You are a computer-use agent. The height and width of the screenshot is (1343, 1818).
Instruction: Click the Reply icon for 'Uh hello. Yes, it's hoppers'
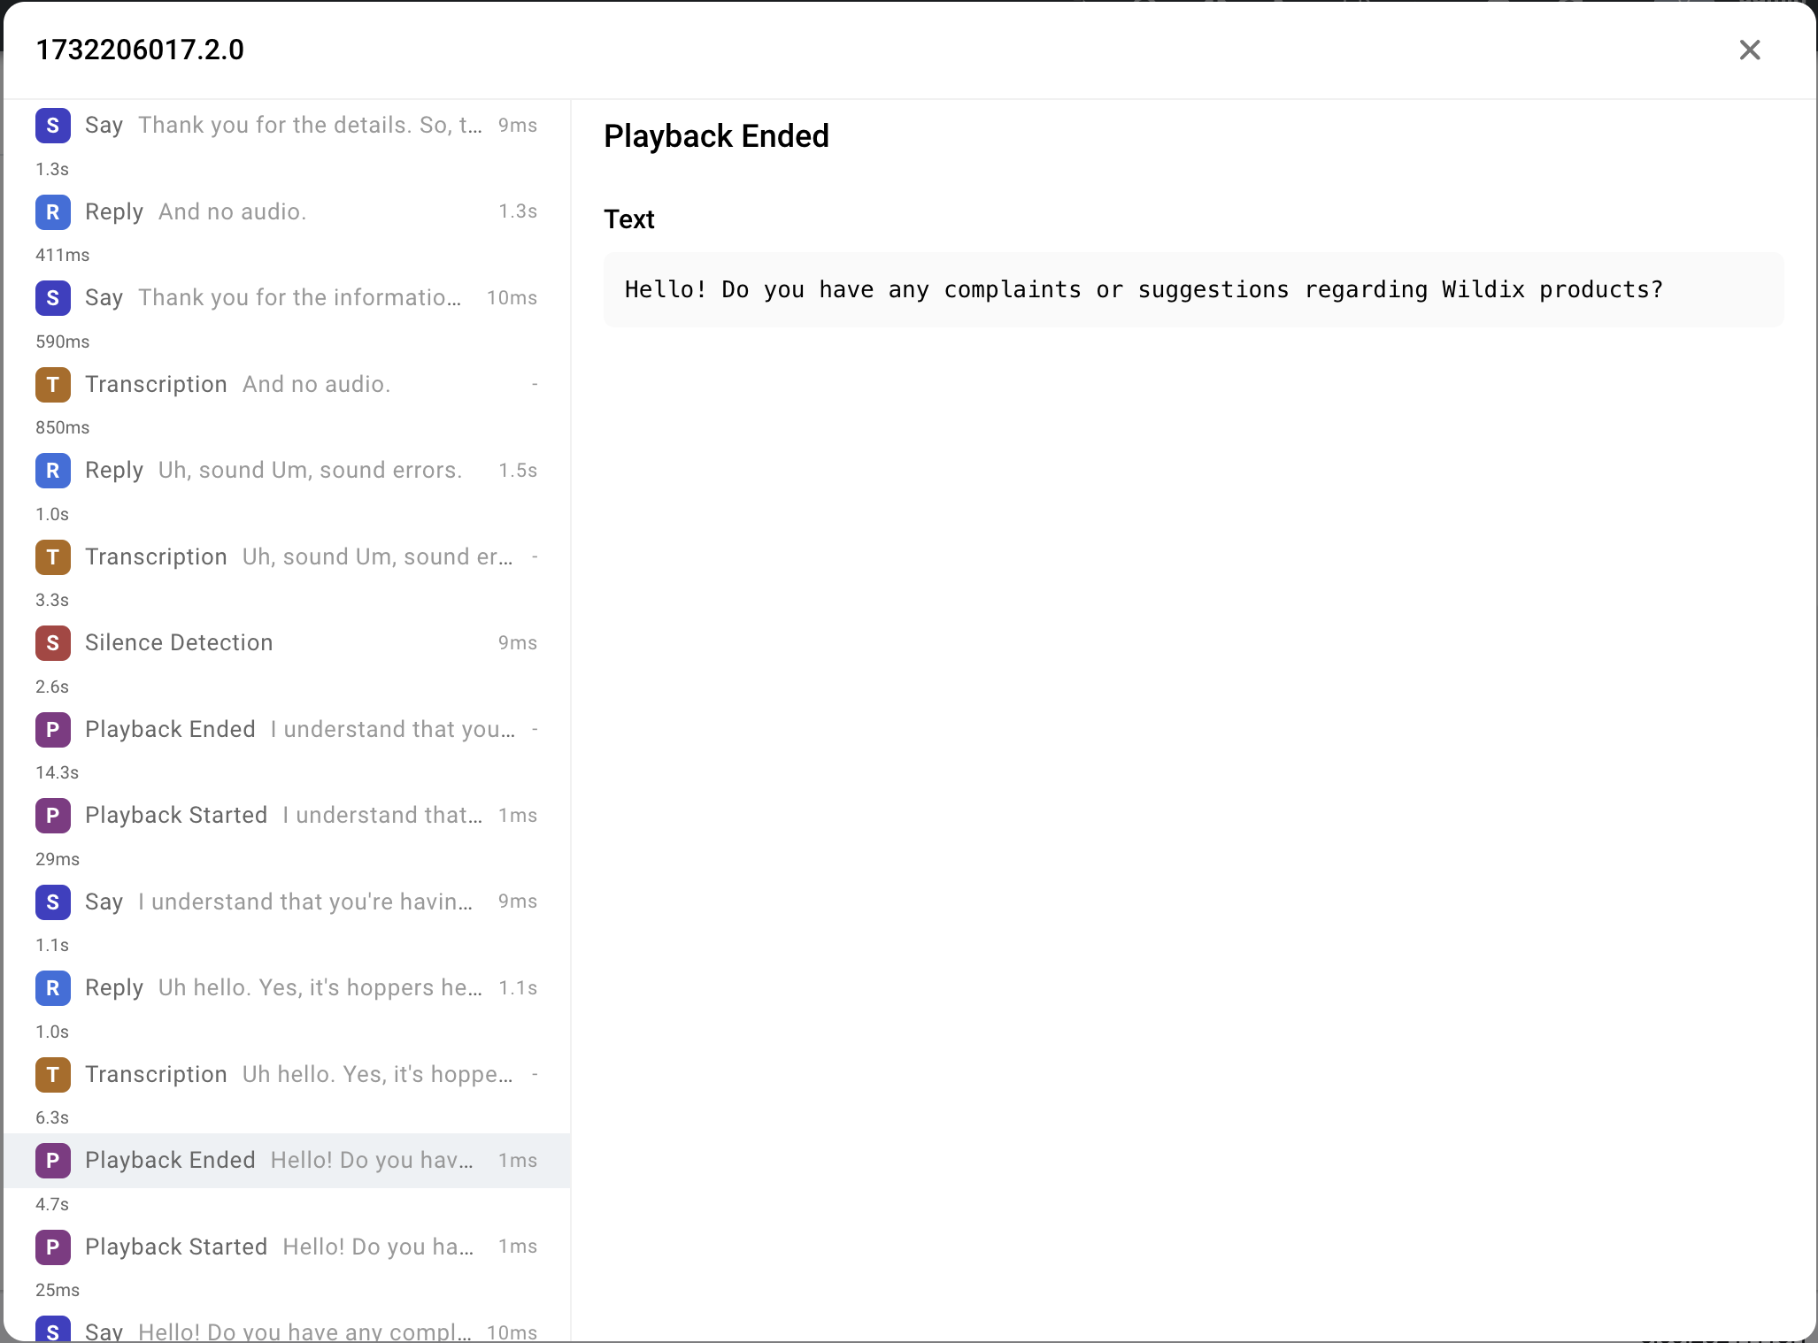coord(53,988)
